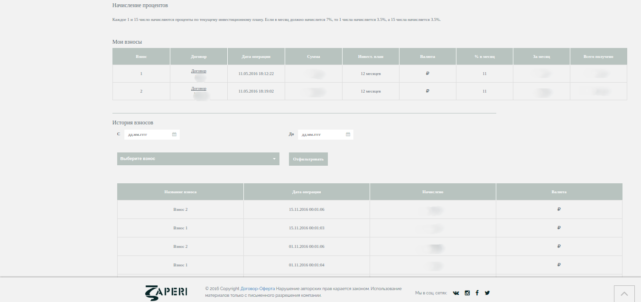Click the 'Сумма' column header

(x=314, y=57)
